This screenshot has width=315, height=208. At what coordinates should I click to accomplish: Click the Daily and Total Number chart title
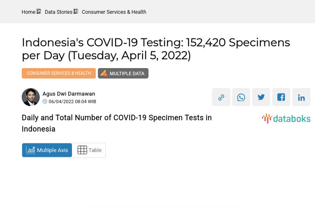pos(117,123)
